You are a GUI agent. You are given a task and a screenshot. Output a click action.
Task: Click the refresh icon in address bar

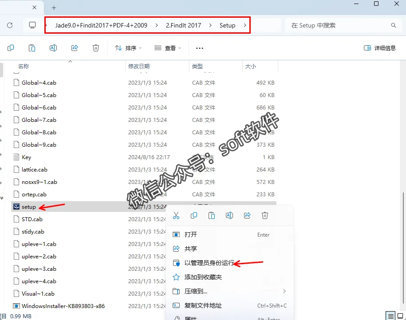tap(10, 25)
